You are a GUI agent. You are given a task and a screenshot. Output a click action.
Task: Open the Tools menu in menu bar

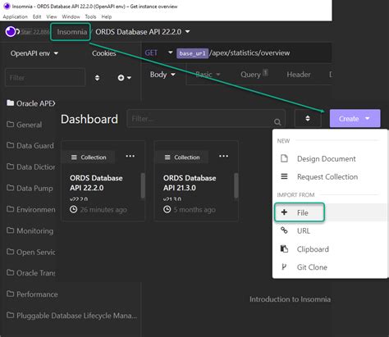point(90,16)
